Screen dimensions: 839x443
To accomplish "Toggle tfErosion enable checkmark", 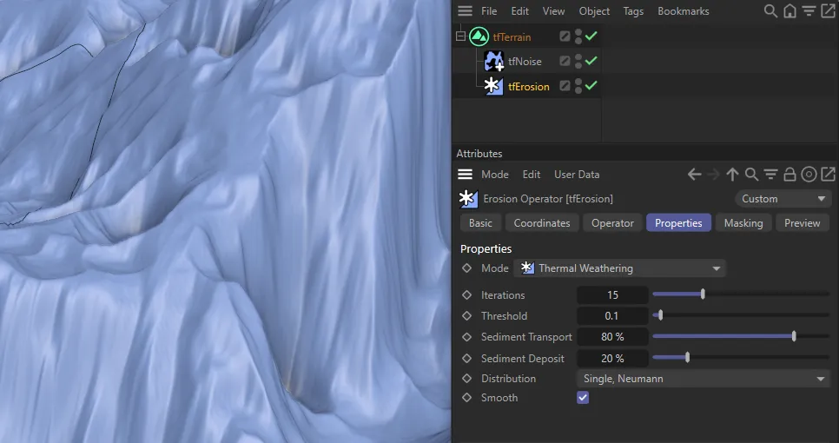I will (x=591, y=86).
